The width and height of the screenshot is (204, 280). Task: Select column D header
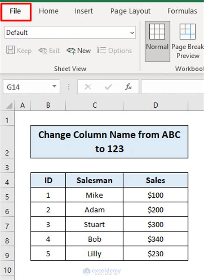(x=155, y=106)
